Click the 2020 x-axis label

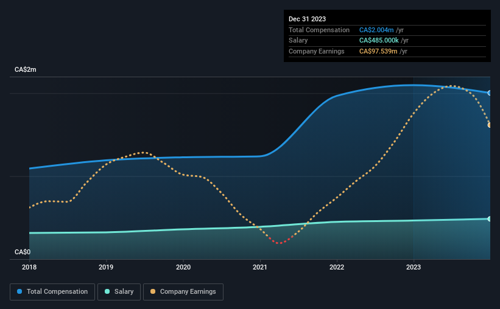coord(183,267)
